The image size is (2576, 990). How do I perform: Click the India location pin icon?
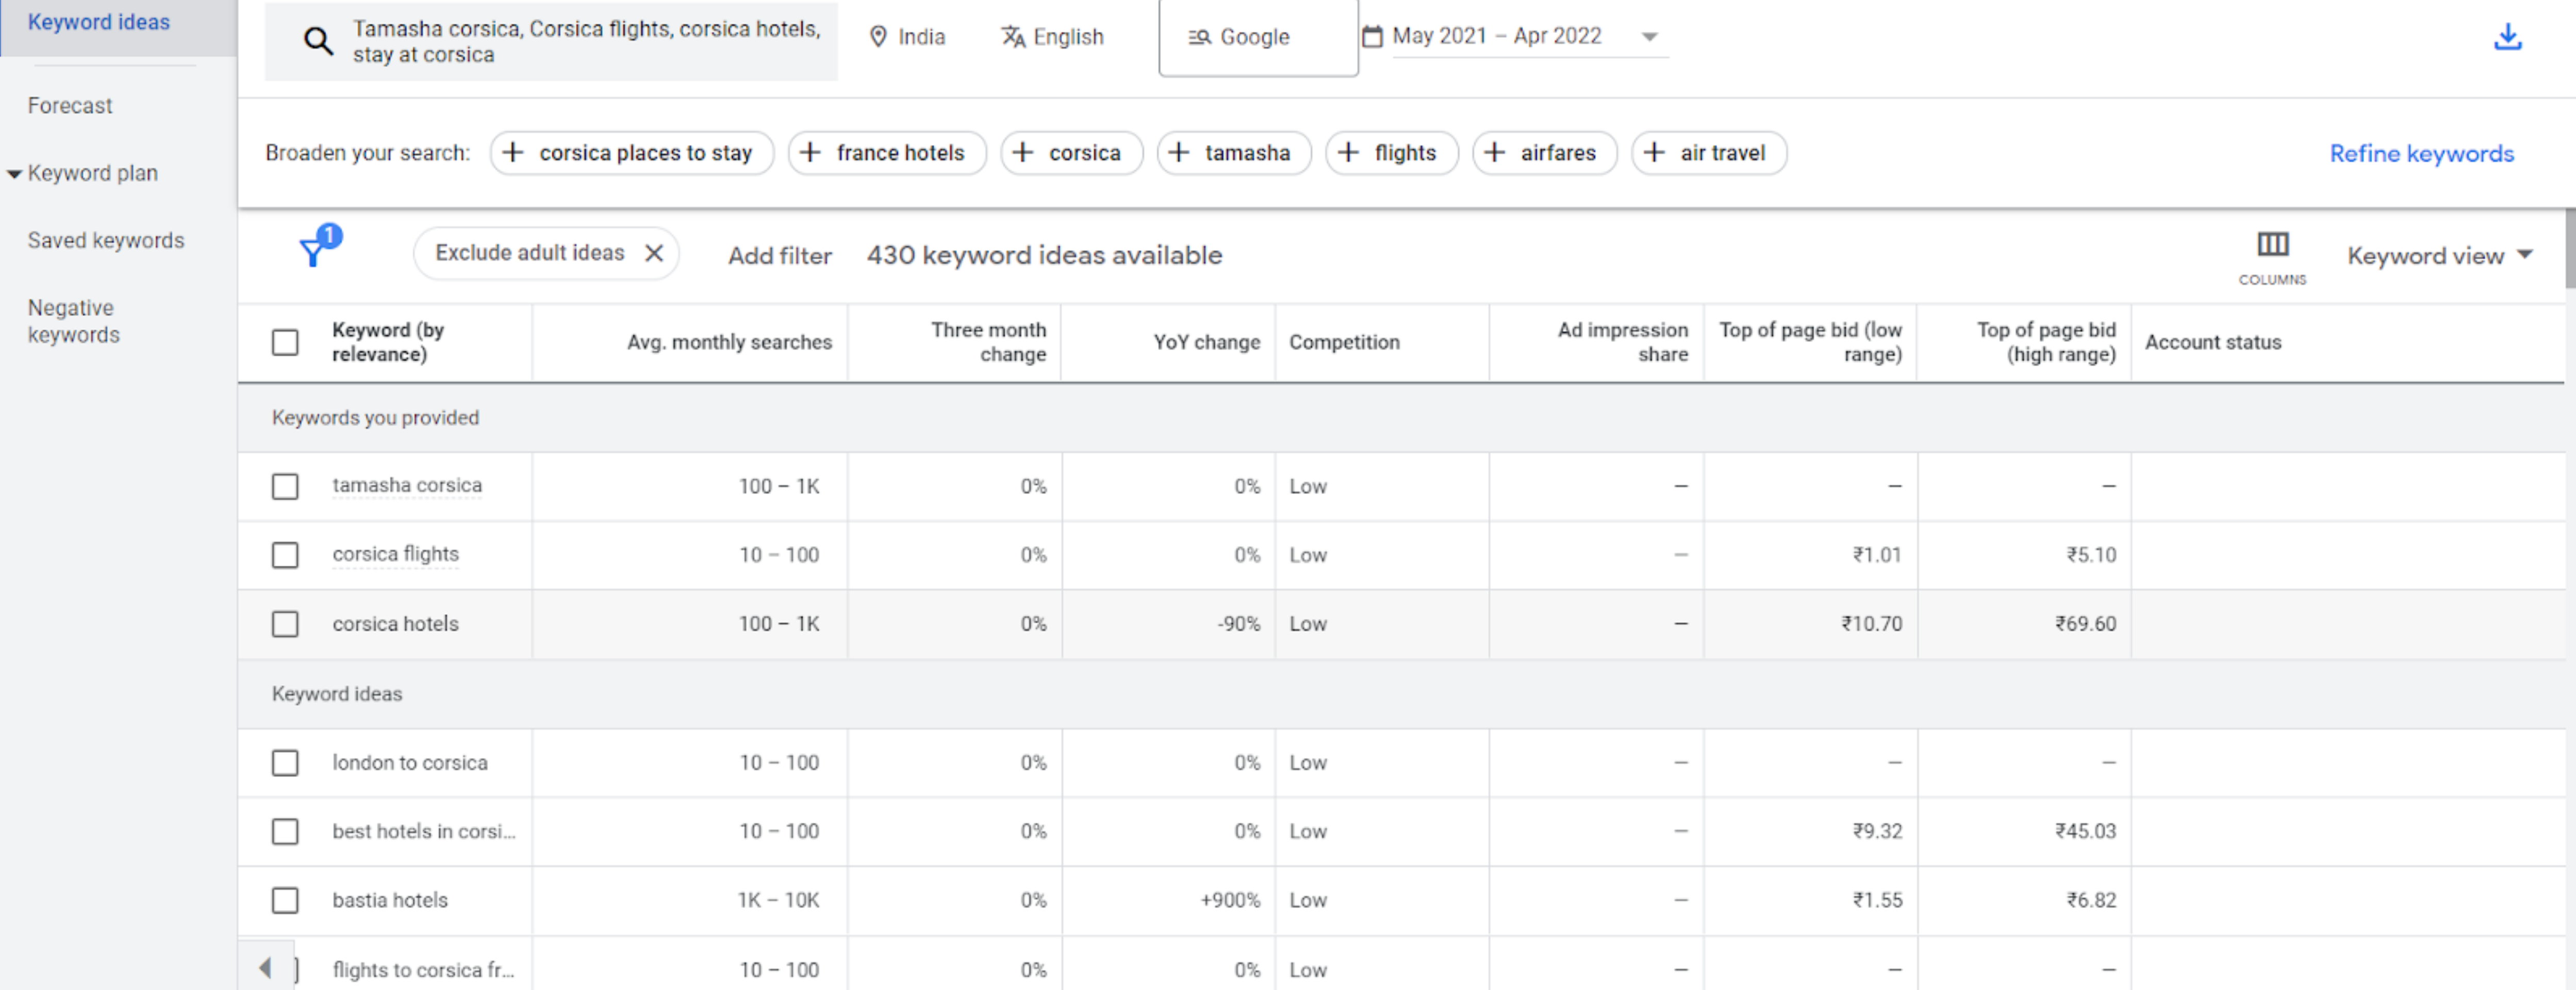click(878, 37)
